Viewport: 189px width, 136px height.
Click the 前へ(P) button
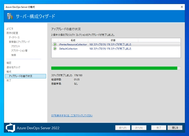pos(123,128)
